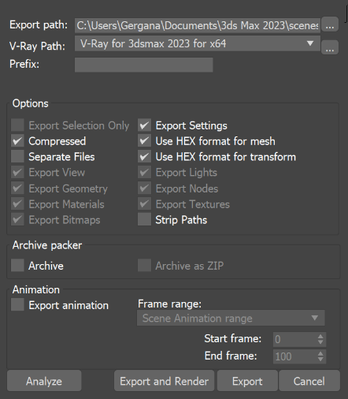
Task: Expand the Frame range dropdown
Action: [x=314, y=318]
